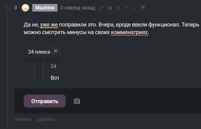Copy comment link via chain icon
Image resolution: width=201 pixels, height=129 pixels.
coord(102,8)
